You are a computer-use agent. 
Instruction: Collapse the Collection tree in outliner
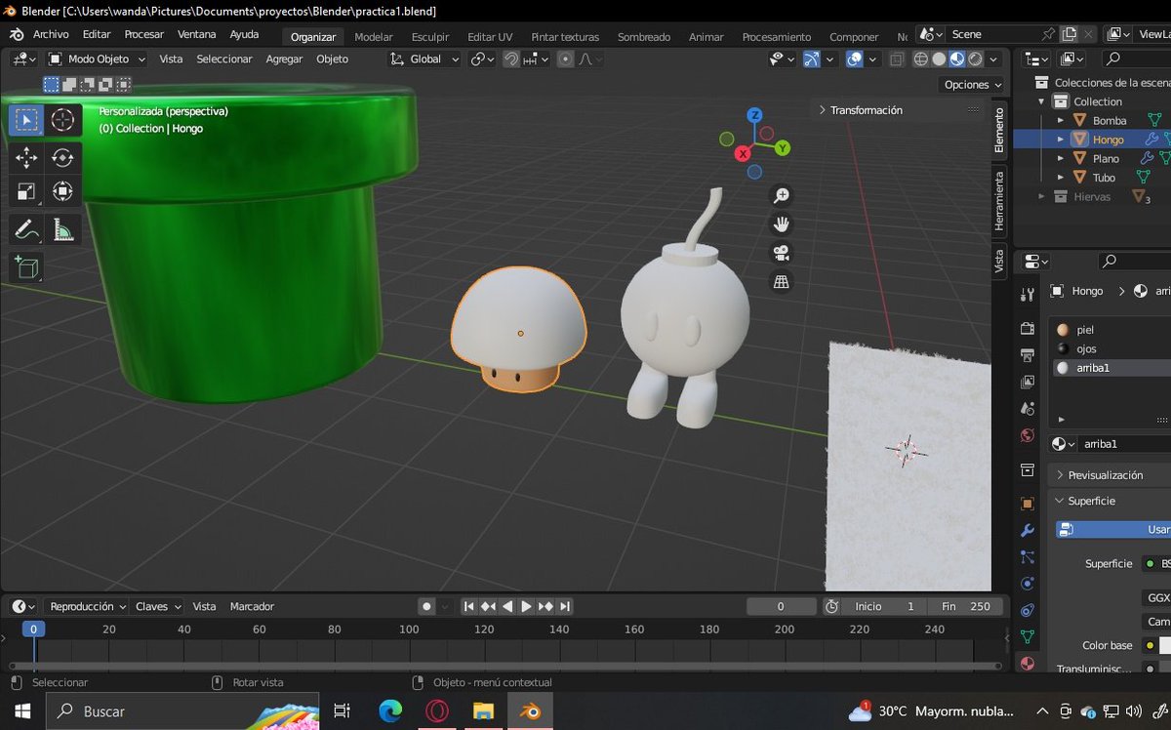(x=1041, y=101)
